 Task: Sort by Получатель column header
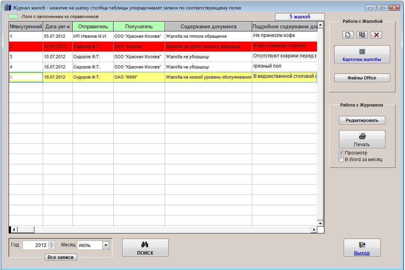point(139,27)
